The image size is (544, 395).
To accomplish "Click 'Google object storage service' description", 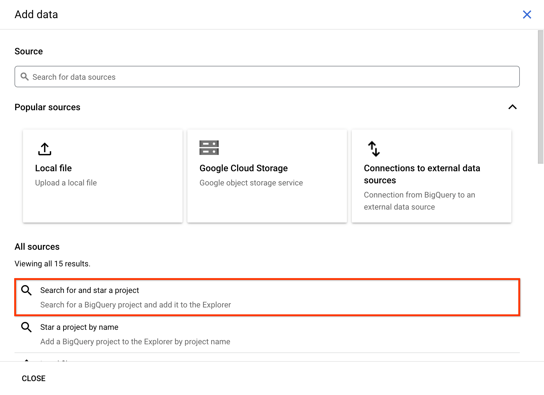I will tap(251, 183).
